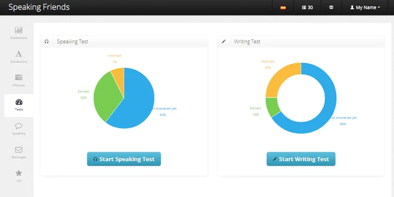Select the Vocabulary letter A icon

18,54
